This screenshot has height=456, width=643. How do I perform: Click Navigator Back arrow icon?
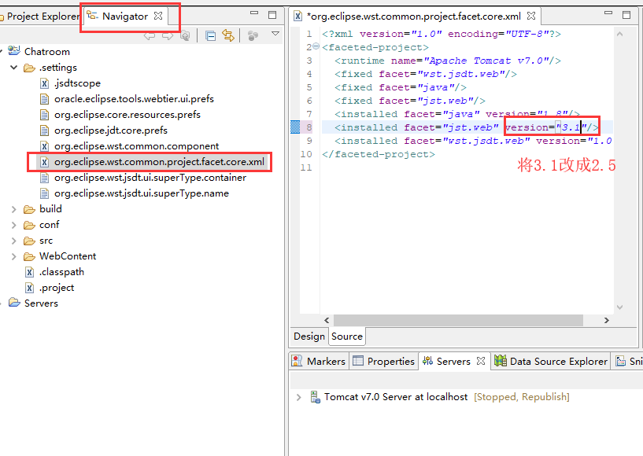tap(150, 36)
